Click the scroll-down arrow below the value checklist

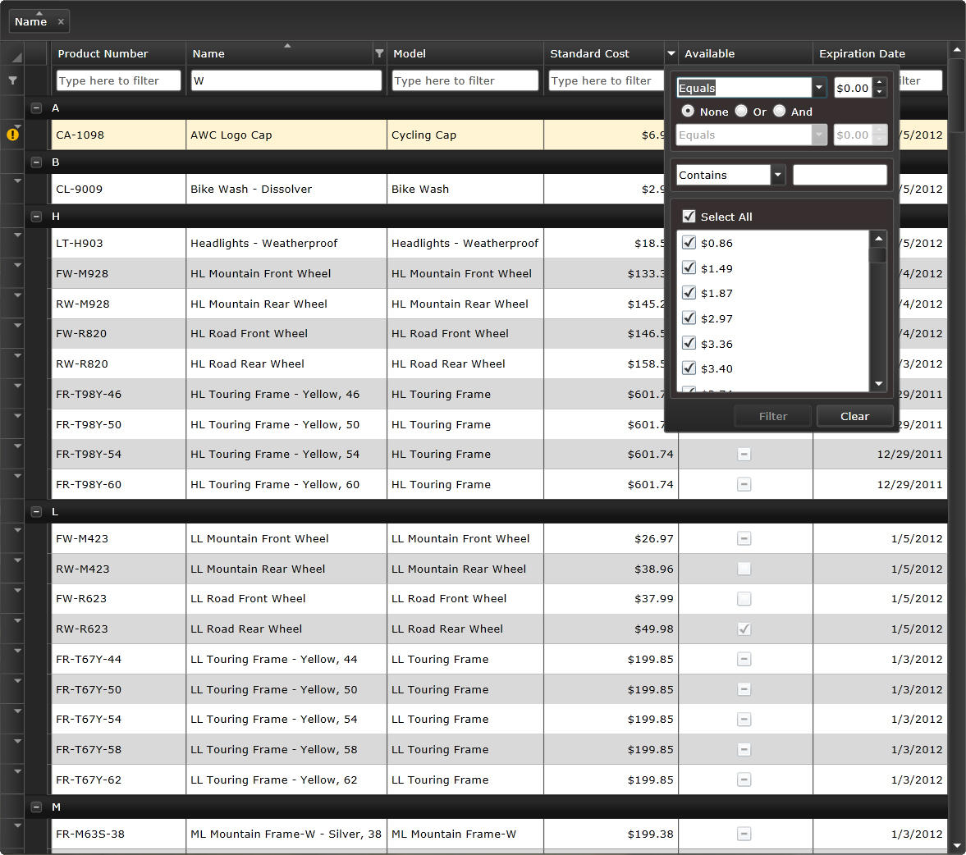pos(878,382)
